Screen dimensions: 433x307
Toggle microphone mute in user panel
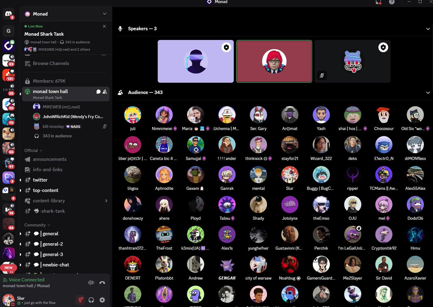pyautogui.click(x=80, y=300)
